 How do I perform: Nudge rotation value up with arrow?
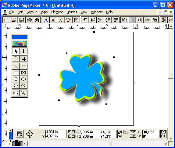coord(131,132)
